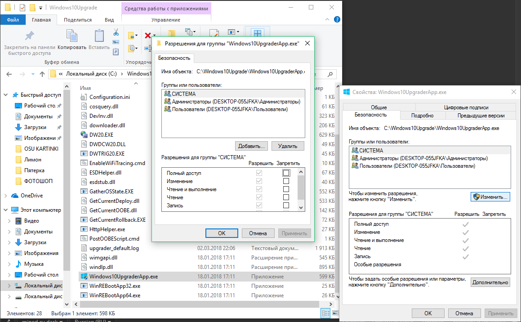
Task: Click the Explorer help question mark icon
Action: (x=337, y=20)
